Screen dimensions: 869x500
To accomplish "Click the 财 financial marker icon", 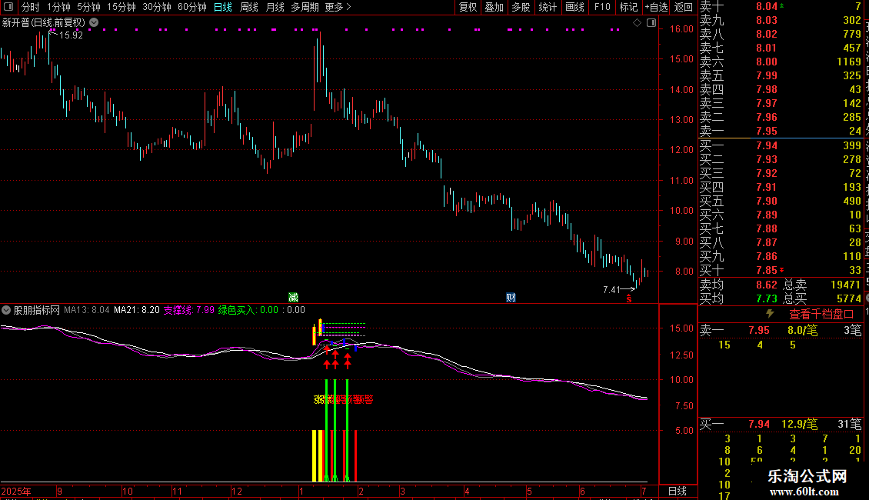I will 511,298.
